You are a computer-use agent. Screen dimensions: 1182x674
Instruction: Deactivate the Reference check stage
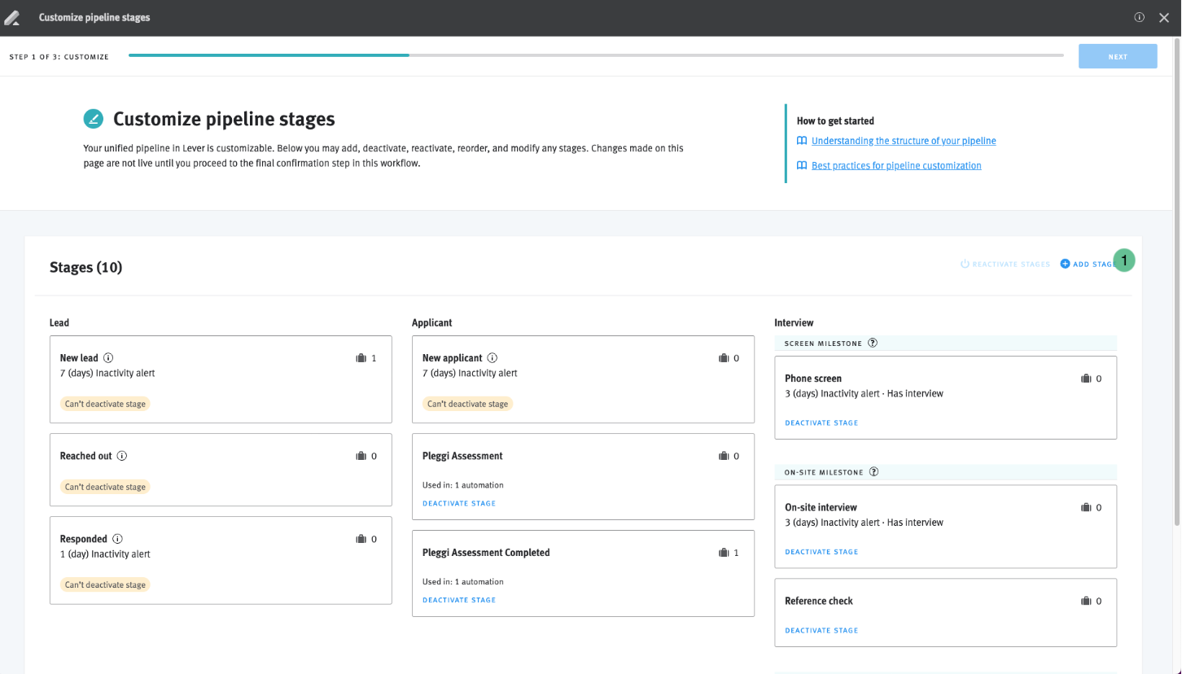point(821,631)
